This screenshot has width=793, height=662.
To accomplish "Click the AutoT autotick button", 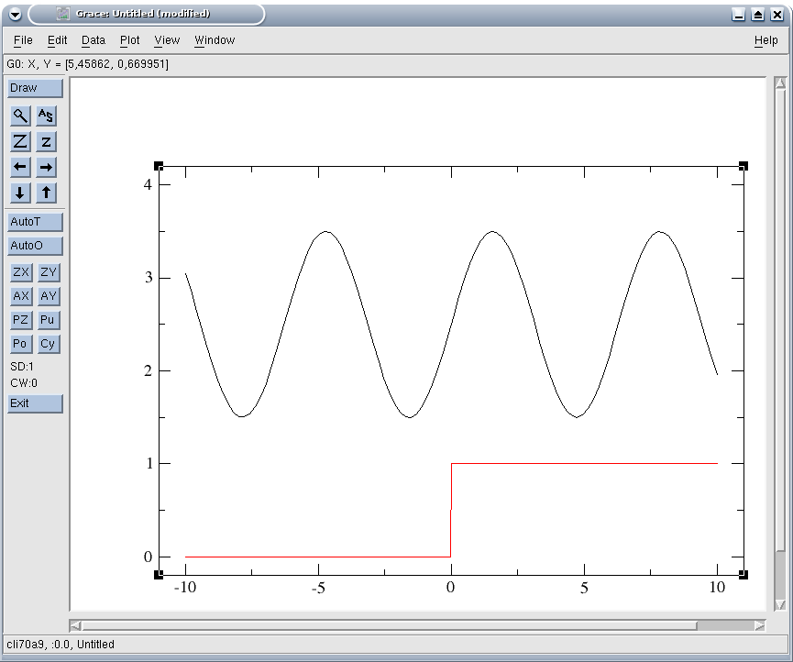I will [x=35, y=222].
